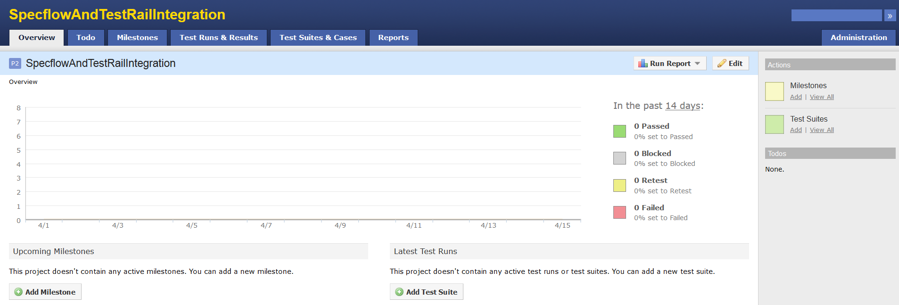The width and height of the screenshot is (899, 305).
Task: Click the Milestones yellow square icon in sidebar
Action: pos(774,91)
